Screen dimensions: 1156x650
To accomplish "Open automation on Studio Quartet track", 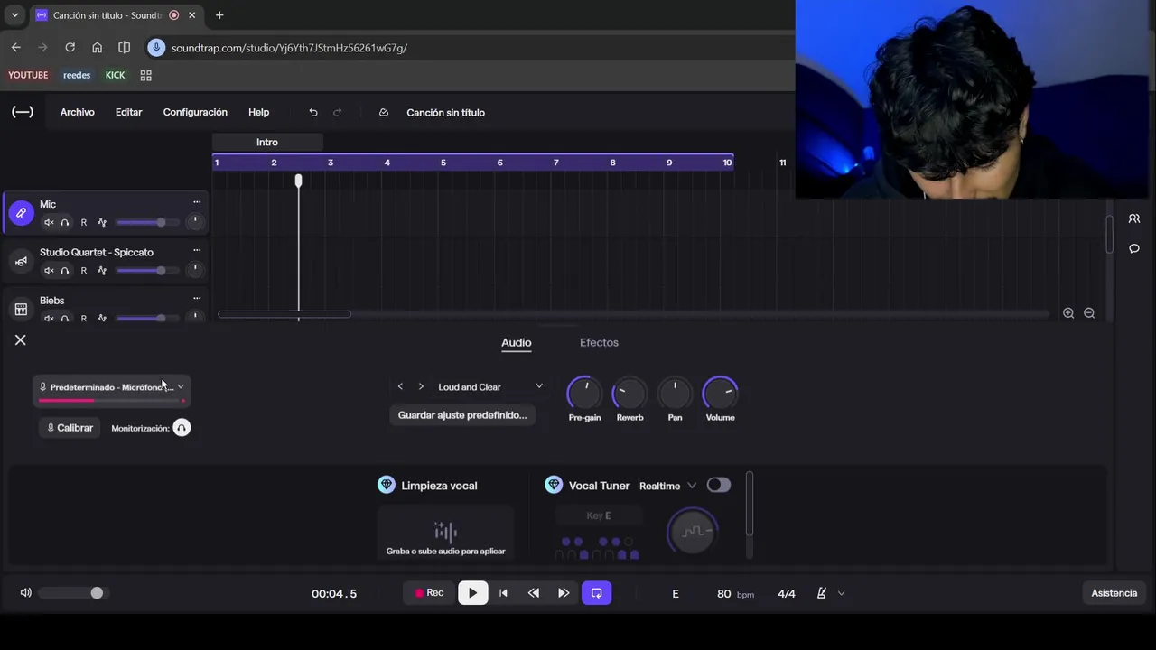I will click(102, 270).
